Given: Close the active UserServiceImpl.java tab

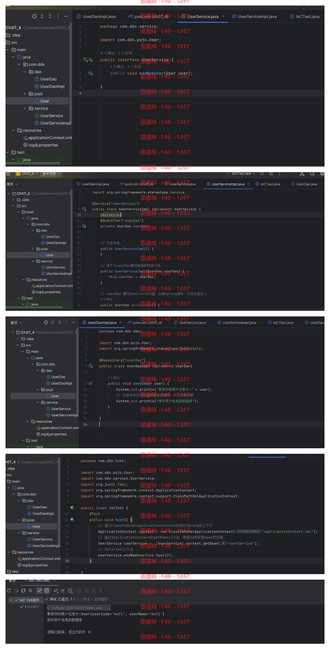Looking at the screenshot, I should click(249, 184).
